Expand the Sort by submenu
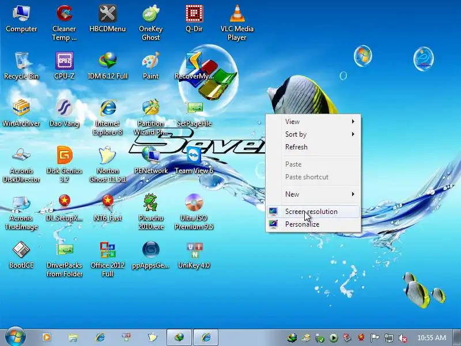Screen dimensions: 461x346 point(313,134)
